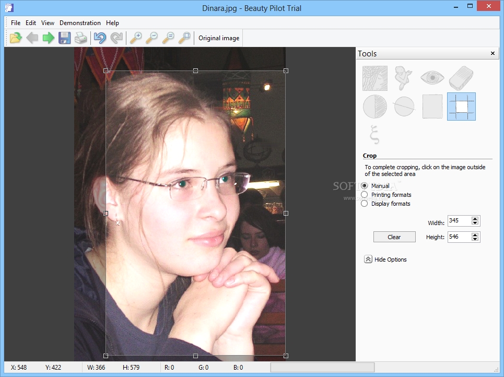Viewport: 504px width, 377px height.
Task: Click the bottom-center crop selection handle
Action: 195,356
